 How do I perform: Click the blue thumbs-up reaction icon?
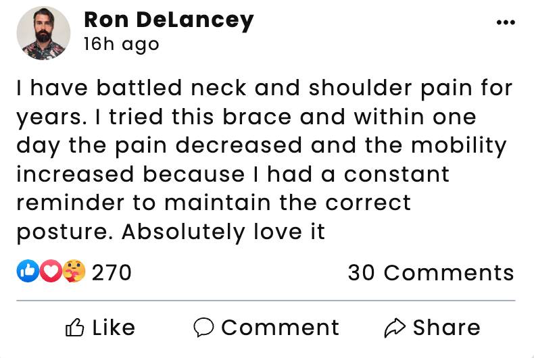(28, 272)
